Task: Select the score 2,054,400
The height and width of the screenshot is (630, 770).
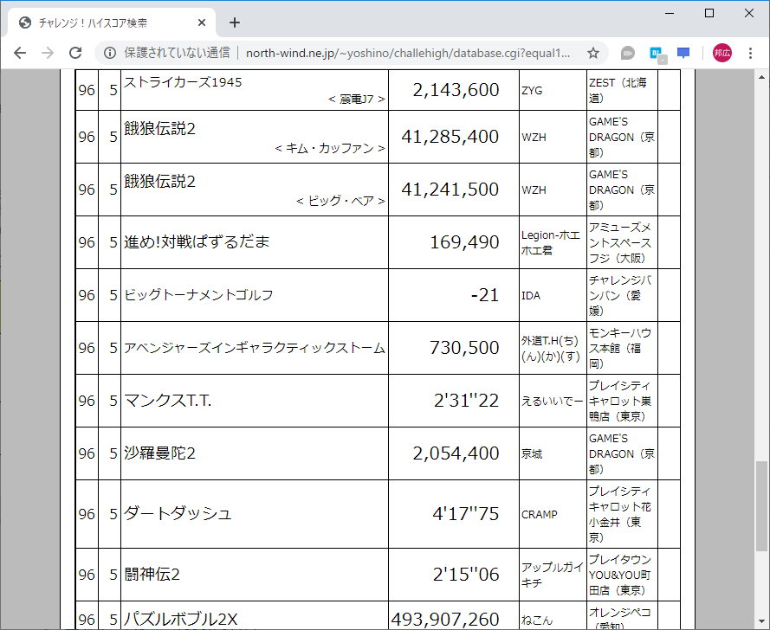Action: pos(456,453)
